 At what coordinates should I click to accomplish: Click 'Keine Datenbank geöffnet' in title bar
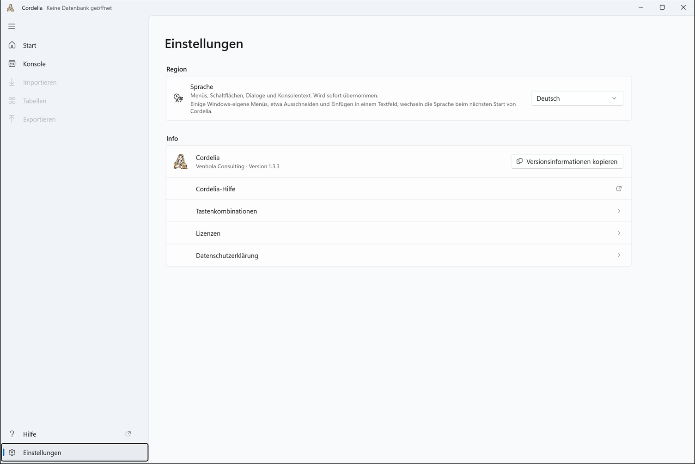point(79,8)
